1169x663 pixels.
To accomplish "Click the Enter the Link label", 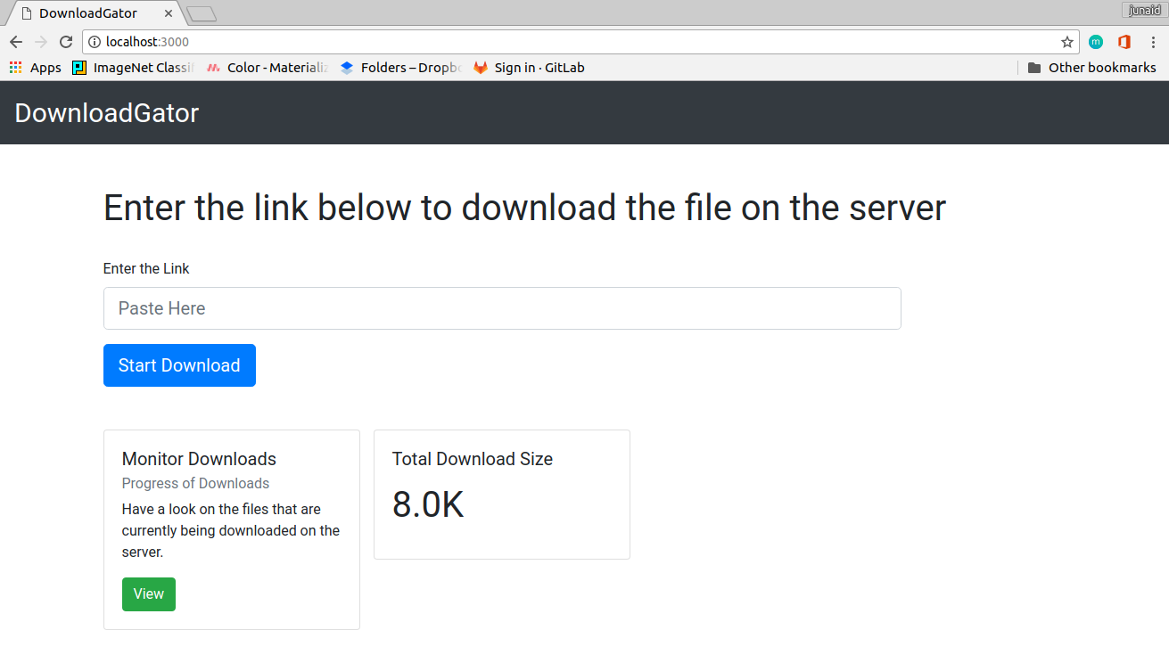I will pyautogui.click(x=146, y=268).
